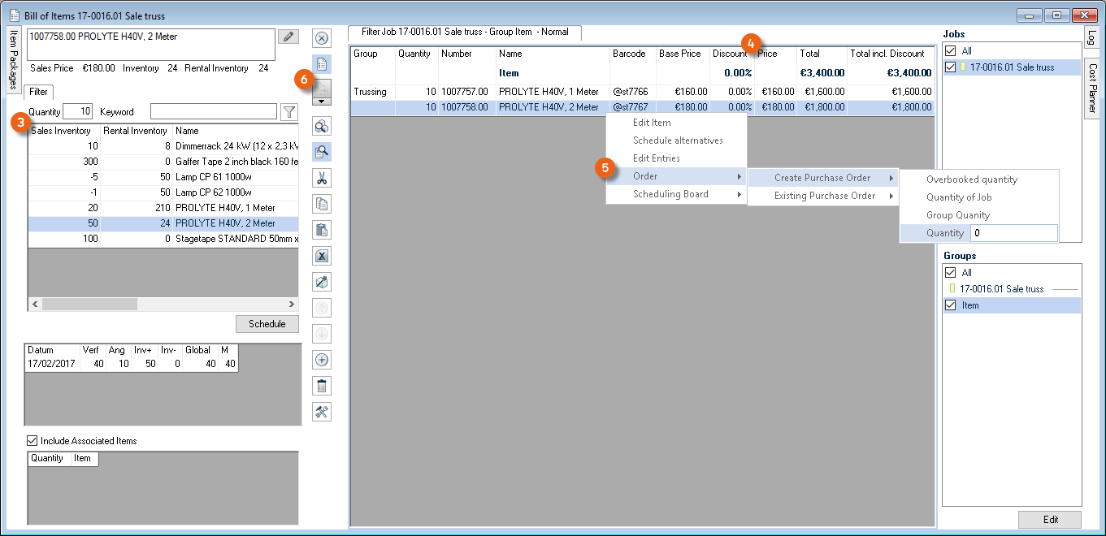The width and height of the screenshot is (1106, 536).
Task: Click the trash can delete icon
Action: click(x=322, y=386)
